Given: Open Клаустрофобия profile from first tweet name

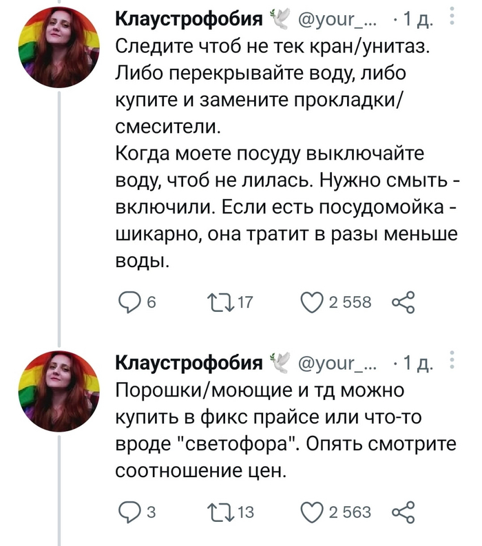Looking at the screenshot, I should (188, 21).
